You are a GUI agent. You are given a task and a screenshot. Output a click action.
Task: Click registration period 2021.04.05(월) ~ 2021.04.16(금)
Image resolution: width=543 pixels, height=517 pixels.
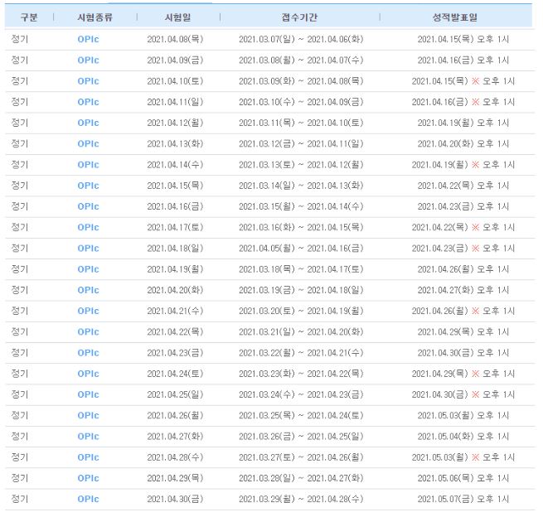point(301,249)
